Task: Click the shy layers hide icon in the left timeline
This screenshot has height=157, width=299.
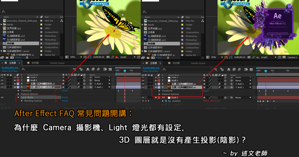Action: click(x=88, y=69)
